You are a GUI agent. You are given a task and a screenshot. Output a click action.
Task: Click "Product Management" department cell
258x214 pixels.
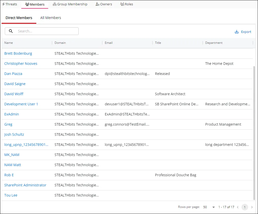(x=223, y=125)
